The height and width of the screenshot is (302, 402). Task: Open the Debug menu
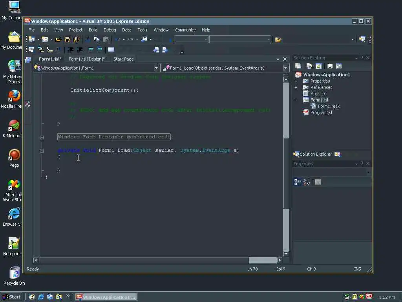(110, 30)
